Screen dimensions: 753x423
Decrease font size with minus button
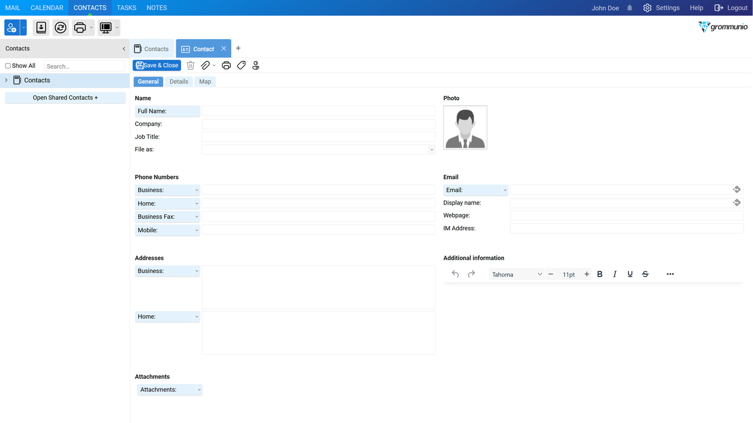click(551, 274)
